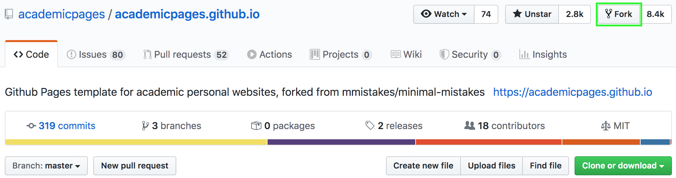Open the Clone or download dropdown

[x=623, y=166]
